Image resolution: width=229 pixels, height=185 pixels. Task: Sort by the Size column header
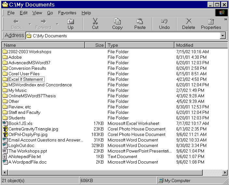pyautogui.click(x=95, y=45)
